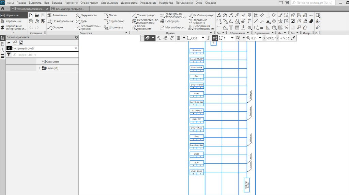Screen dimensions: 349x195
Task: Apply the equal sign constraint icon
Action: [262, 28]
